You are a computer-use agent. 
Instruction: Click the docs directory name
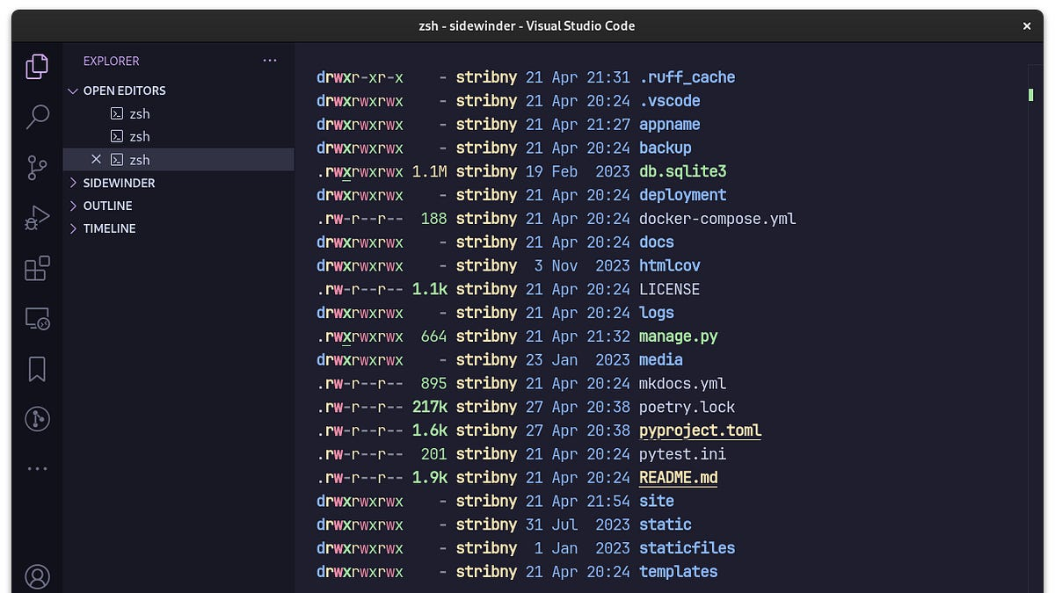pos(656,242)
